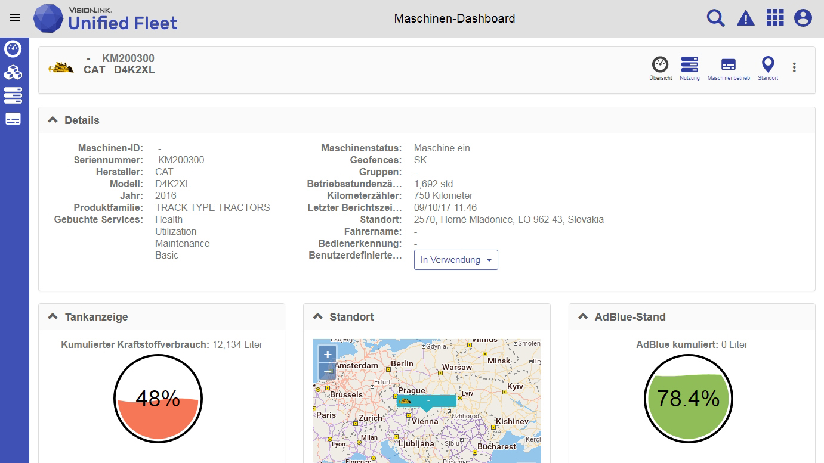
Task: Open the stacked bars icon in sidebar
Action: pos(13,95)
